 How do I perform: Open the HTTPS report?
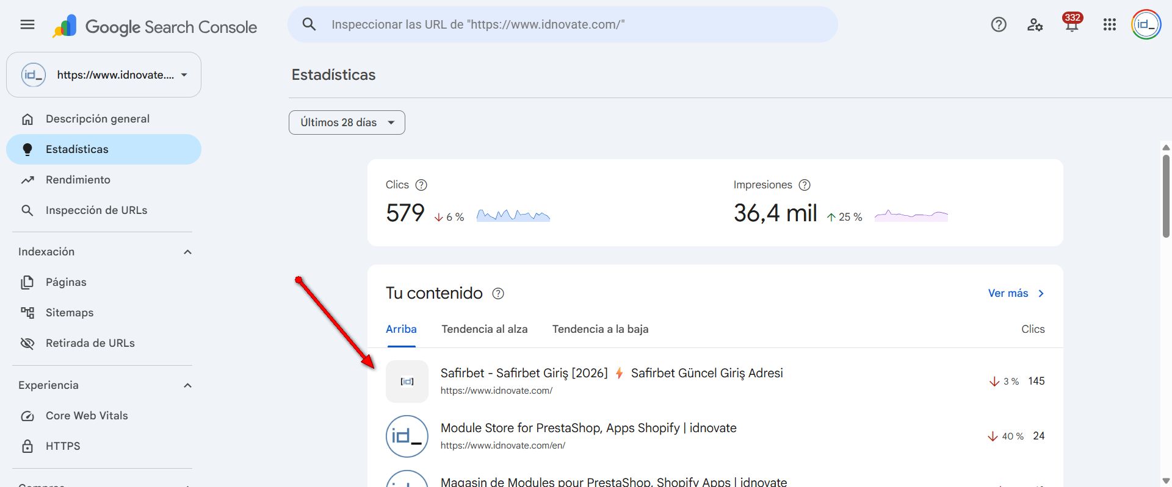104,447
